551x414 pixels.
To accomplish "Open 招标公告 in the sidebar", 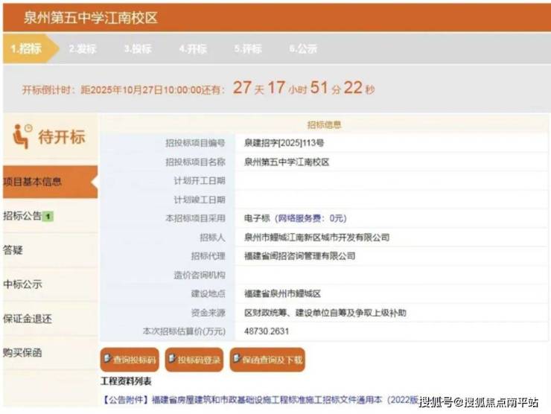I will (x=22, y=216).
